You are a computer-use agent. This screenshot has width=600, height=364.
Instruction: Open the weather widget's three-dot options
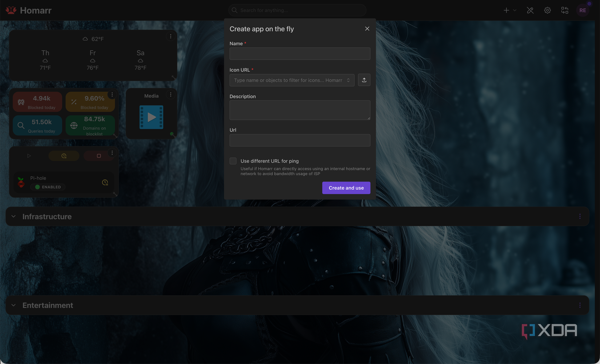click(x=171, y=36)
